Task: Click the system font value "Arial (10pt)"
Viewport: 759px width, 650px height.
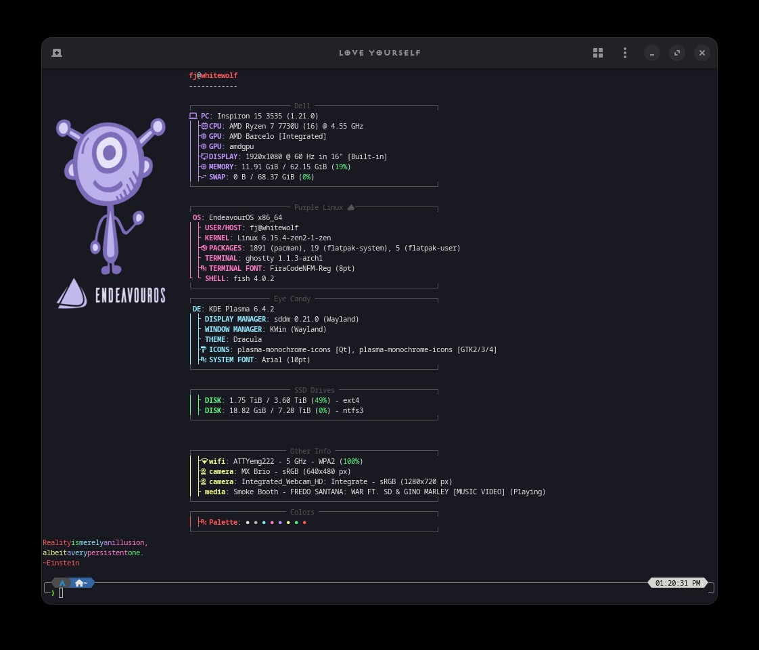Action: [286, 360]
